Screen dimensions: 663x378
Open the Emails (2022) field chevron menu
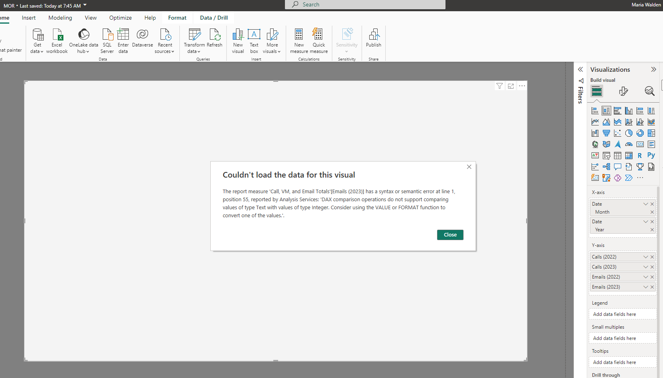tap(646, 277)
